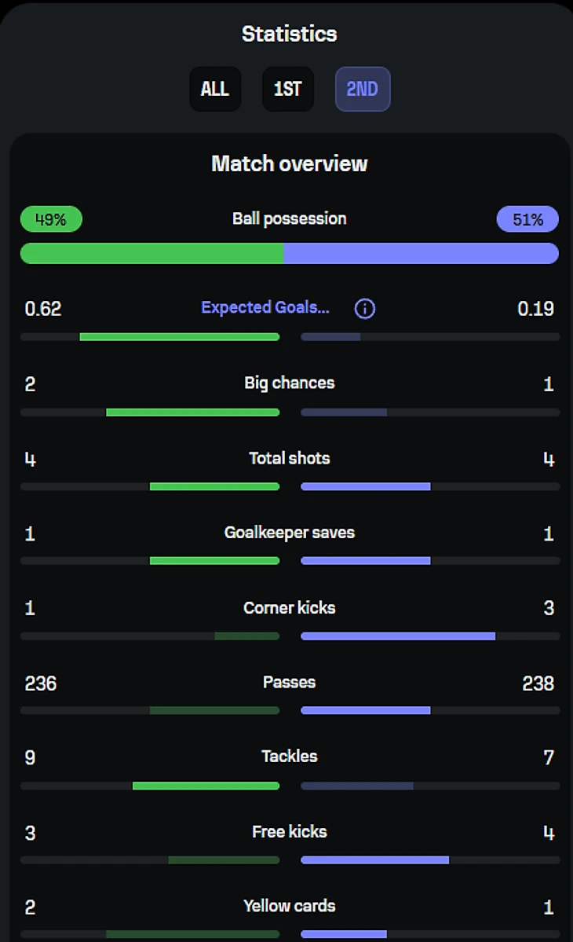Select the 1ST half tab
The image size is (573, 942).
coord(287,90)
